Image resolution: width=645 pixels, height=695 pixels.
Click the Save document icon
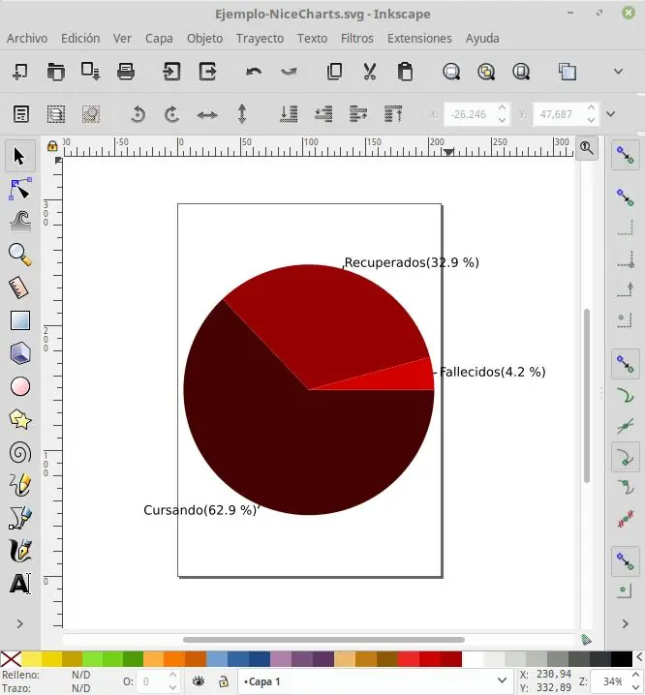click(90, 72)
